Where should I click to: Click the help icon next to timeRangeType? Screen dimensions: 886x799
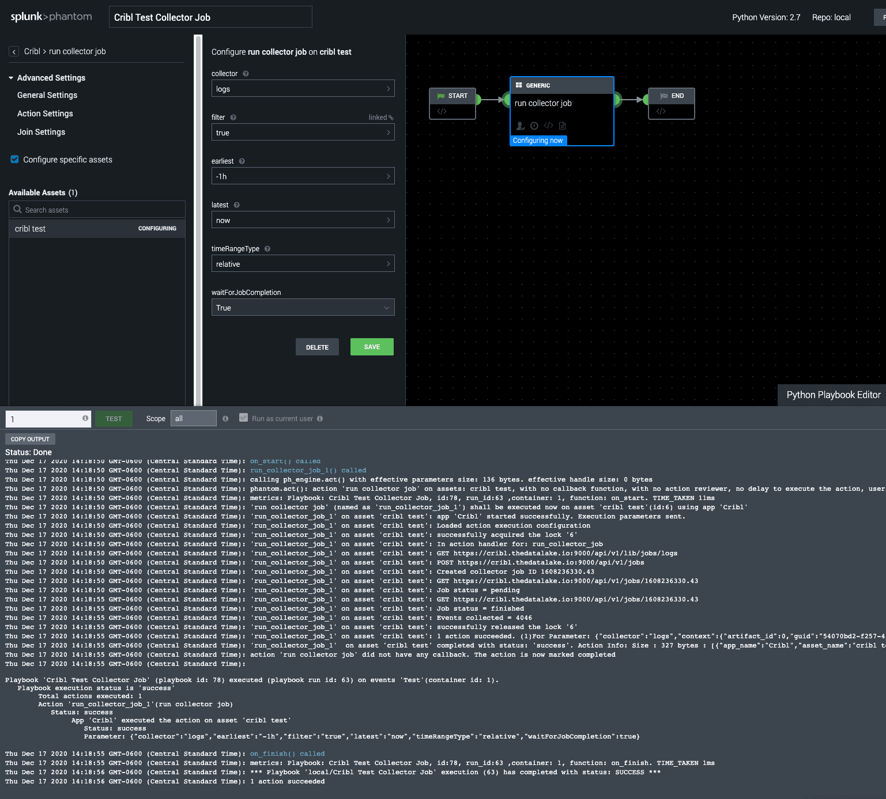[x=267, y=249]
